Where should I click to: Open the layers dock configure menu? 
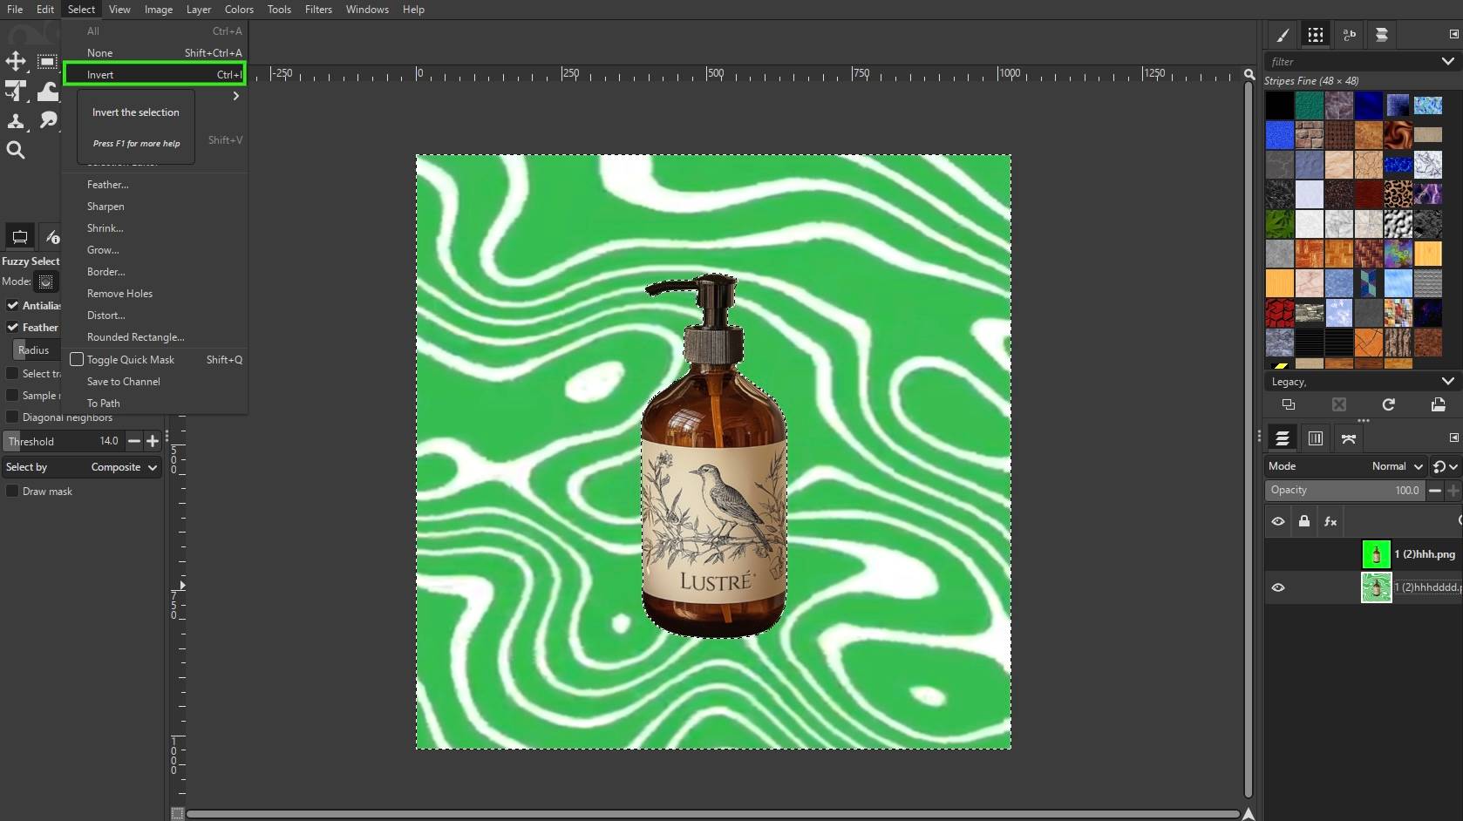click(1453, 438)
